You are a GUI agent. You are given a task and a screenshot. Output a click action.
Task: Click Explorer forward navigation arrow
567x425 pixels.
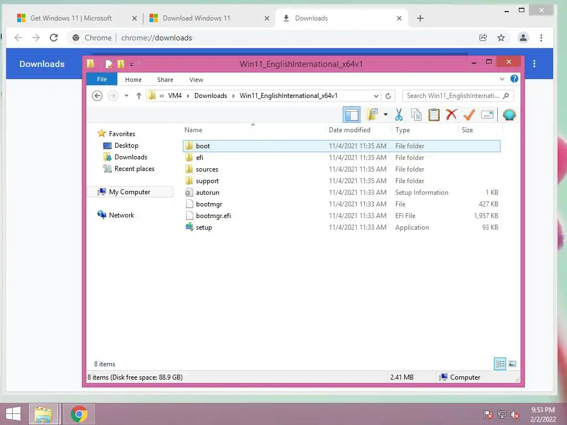[113, 96]
